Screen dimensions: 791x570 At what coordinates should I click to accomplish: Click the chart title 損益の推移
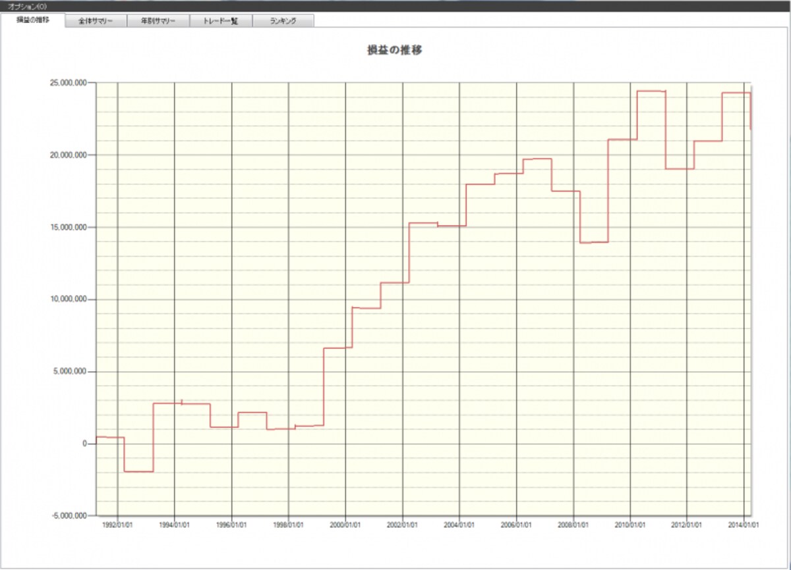tap(395, 50)
